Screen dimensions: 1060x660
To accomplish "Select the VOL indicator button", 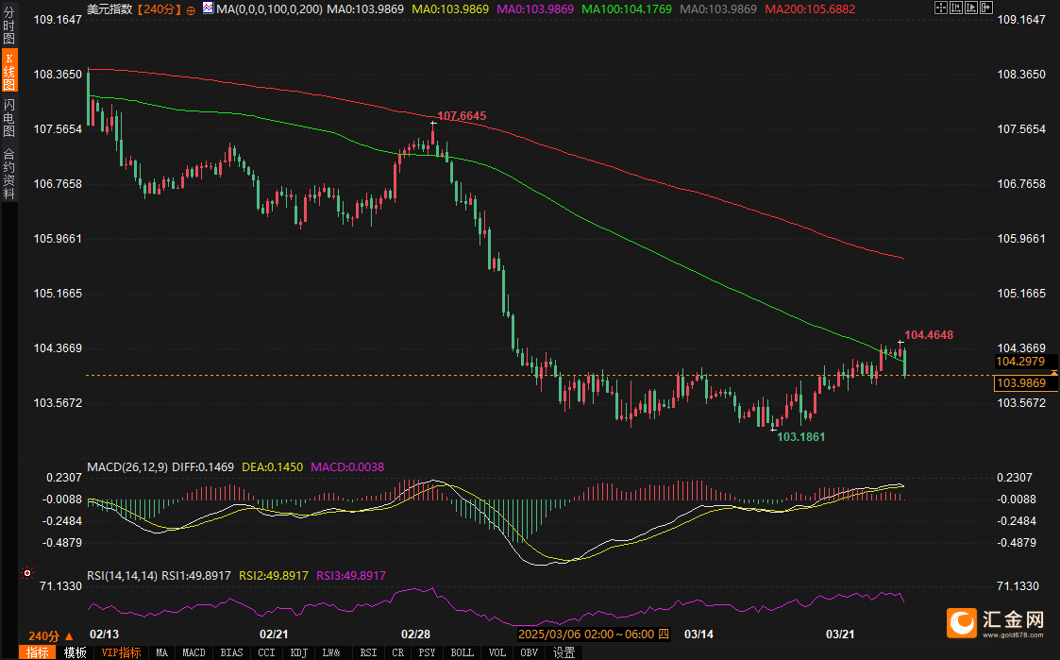I will pos(497,652).
